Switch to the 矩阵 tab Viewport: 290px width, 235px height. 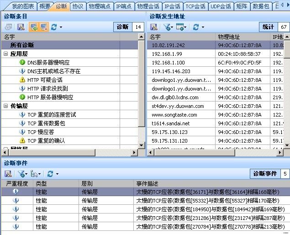(242, 6)
